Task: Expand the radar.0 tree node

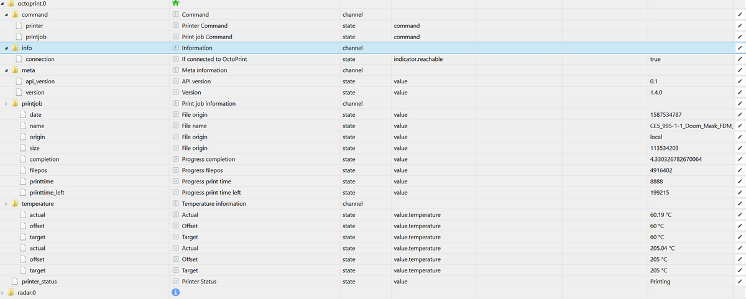Action: (x=2, y=293)
